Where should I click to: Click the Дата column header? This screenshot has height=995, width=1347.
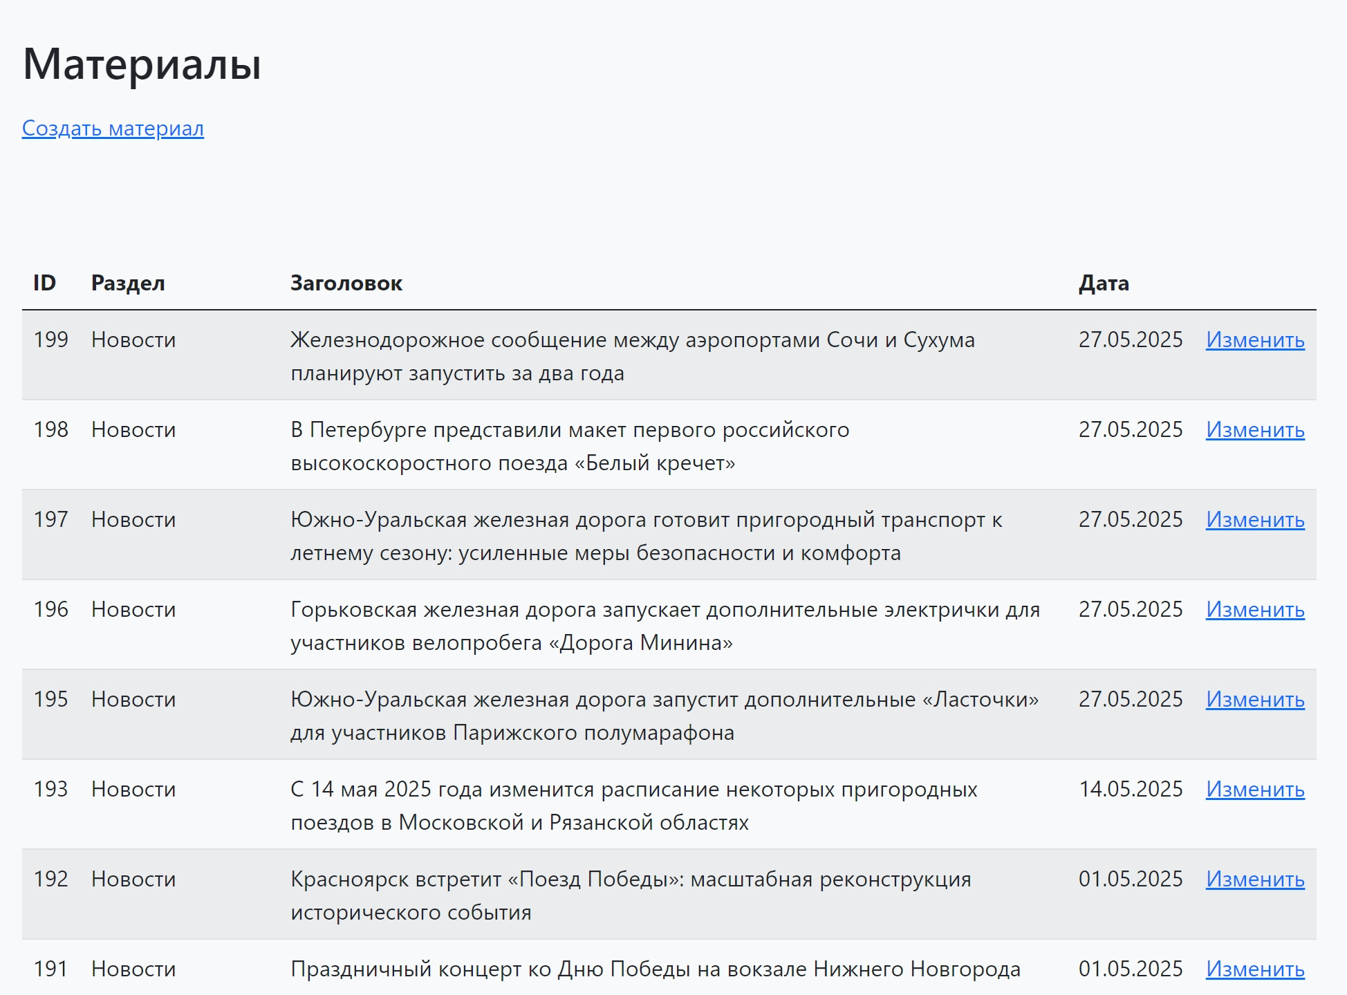pos(1104,283)
